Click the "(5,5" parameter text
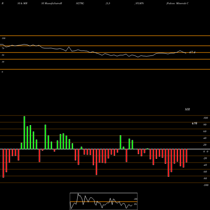The width and height of the screenshot is (210, 210). tap(108, 3)
